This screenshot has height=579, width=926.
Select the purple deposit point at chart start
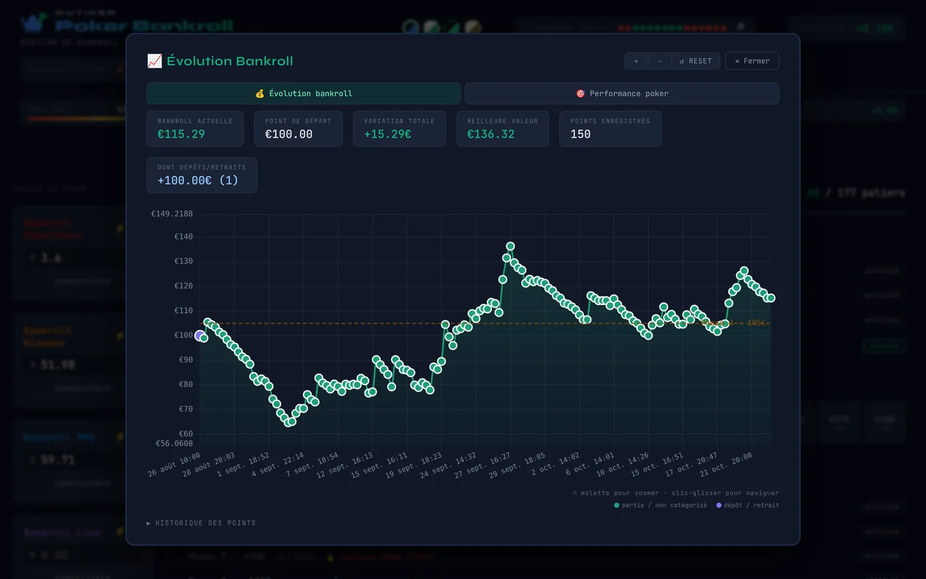[199, 335]
